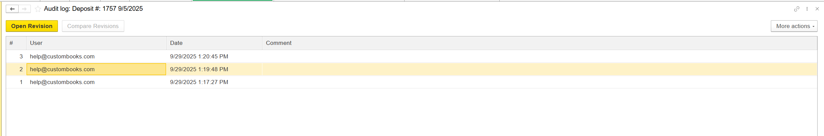The image size is (824, 136).
Task: Click the highlighted user cell in revision 2
Action: 62,69
